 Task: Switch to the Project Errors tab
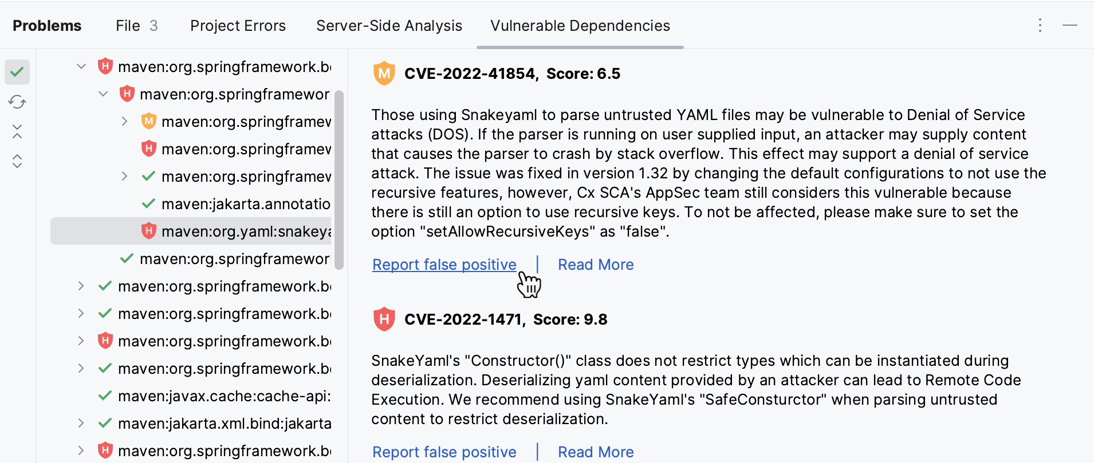tap(238, 26)
